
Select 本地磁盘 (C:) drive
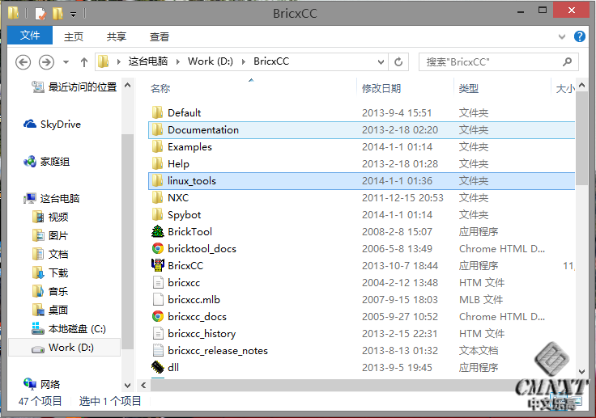[x=69, y=328]
